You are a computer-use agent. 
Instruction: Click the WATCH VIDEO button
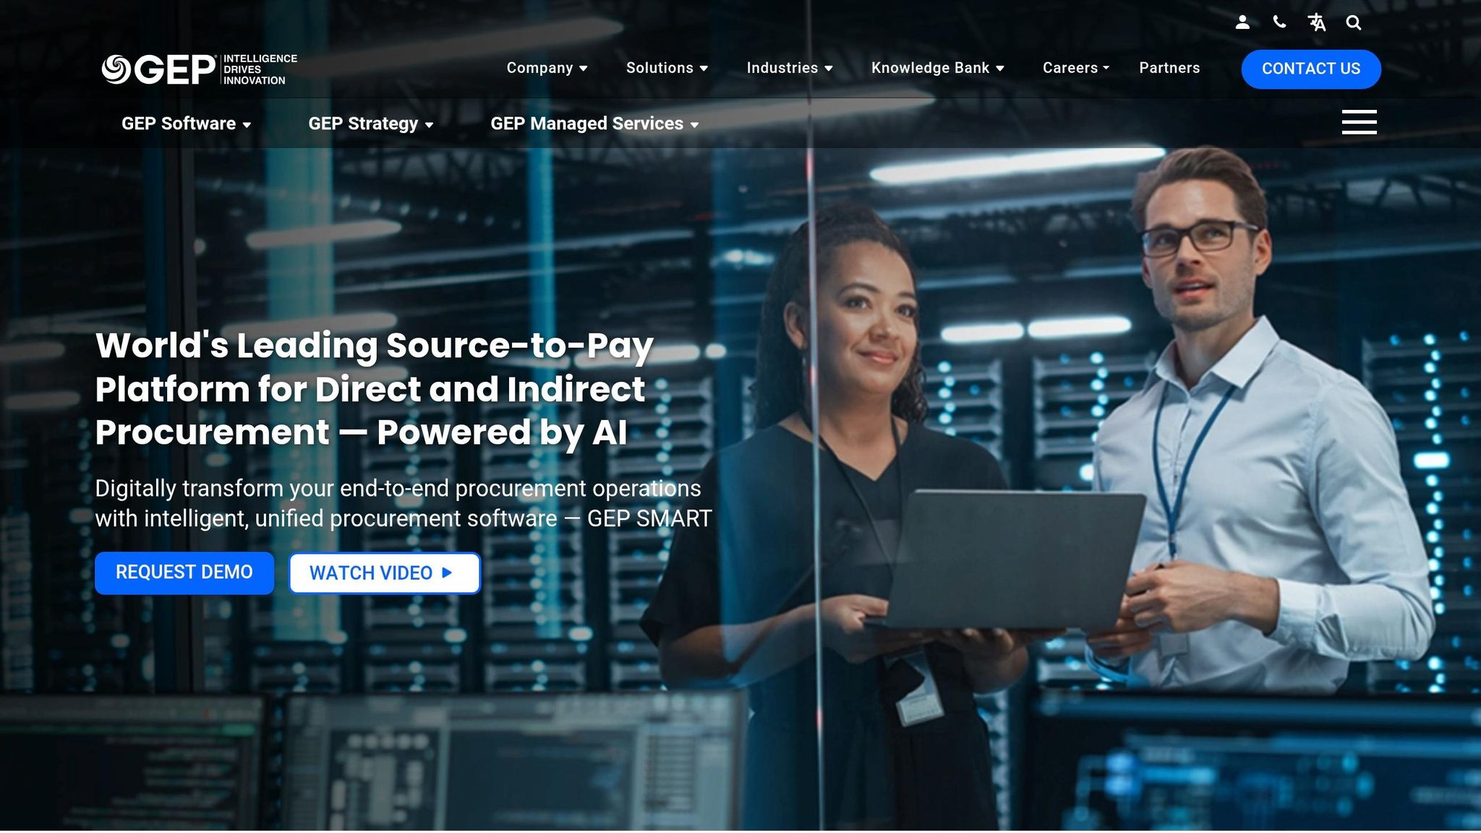pyautogui.click(x=385, y=573)
